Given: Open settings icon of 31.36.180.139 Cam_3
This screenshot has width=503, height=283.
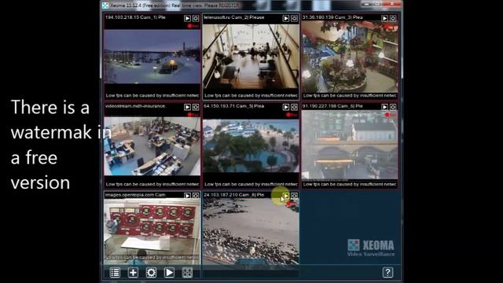Looking at the screenshot, I should tap(393, 19).
